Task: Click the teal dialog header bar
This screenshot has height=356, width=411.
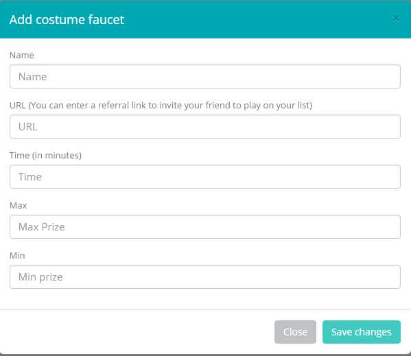Action: coord(206,19)
